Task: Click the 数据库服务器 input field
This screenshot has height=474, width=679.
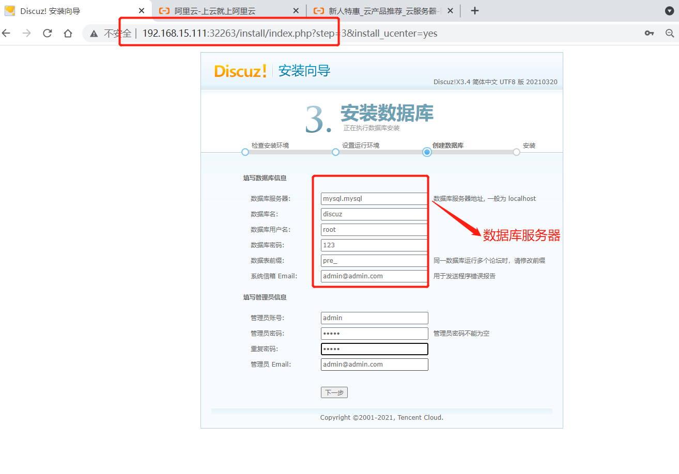Action: pos(374,199)
